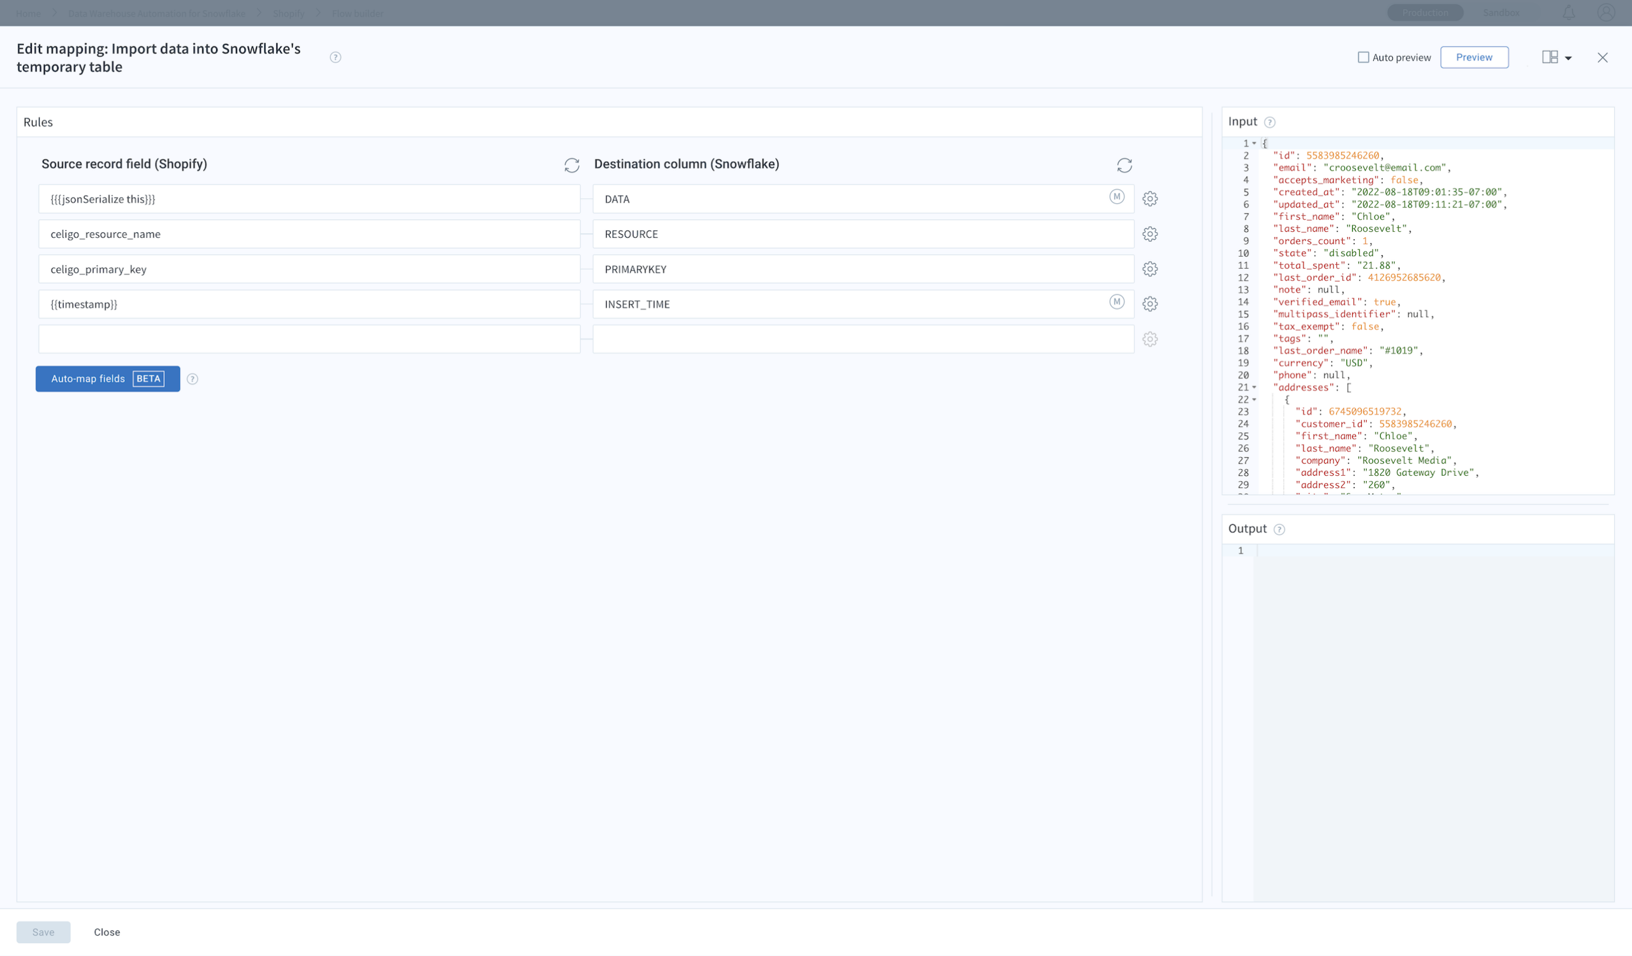Open settings gear for INSERT_TIME mapping
Screen dimensions: 1632x956
tap(1149, 304)
